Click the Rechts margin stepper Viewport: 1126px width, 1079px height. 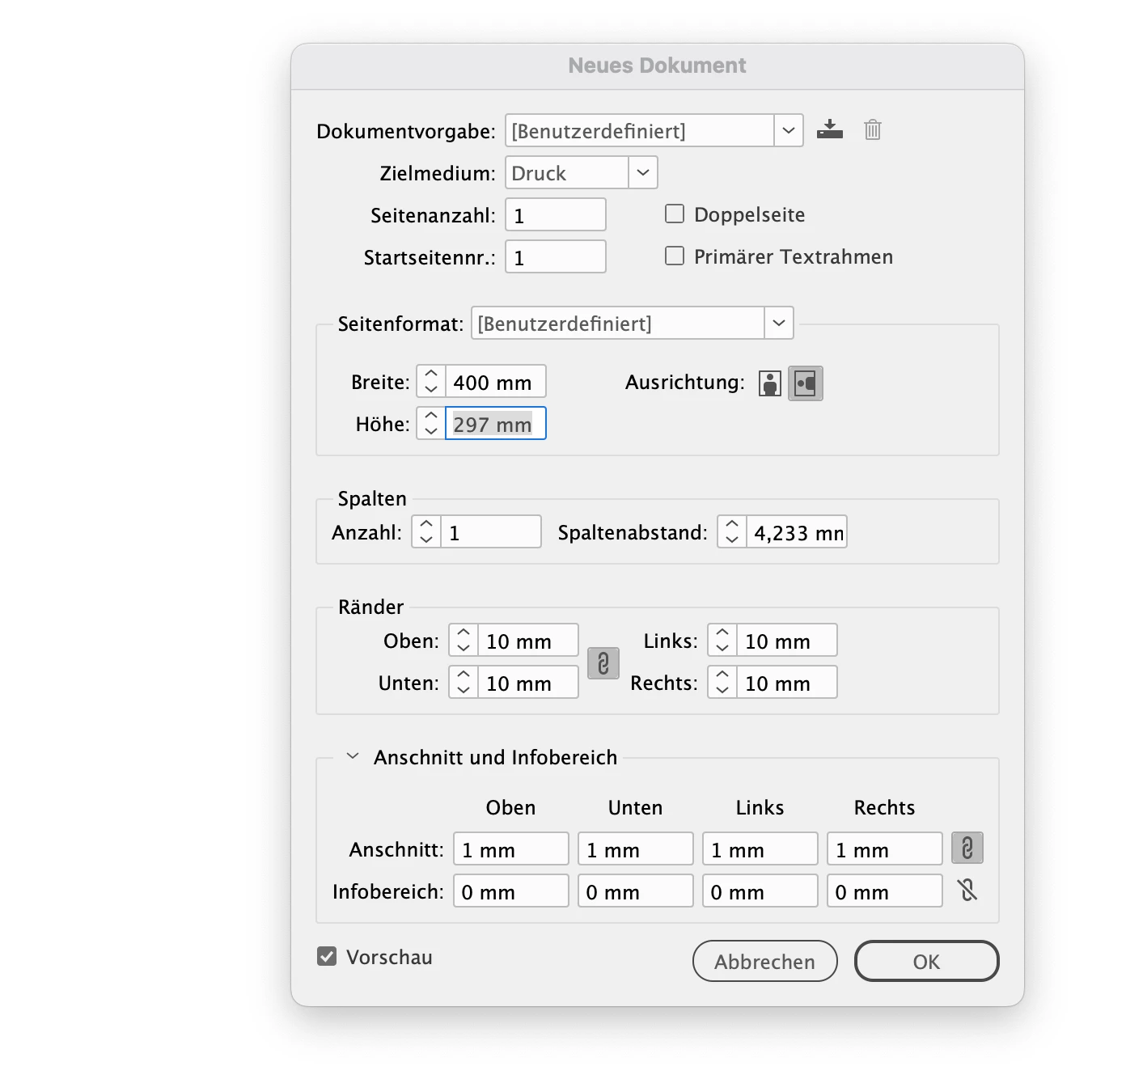722,682
